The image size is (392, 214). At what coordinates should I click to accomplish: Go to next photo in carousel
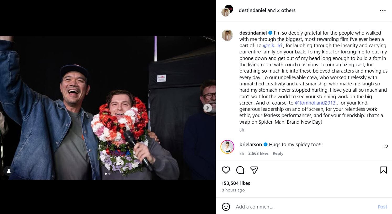coord(208,108)
